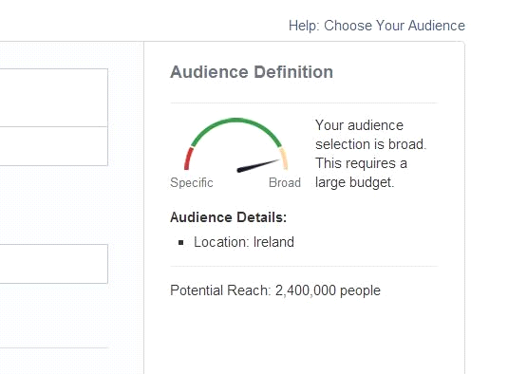This screenshot has width=508, height=374.
Task: Click the Audience Definition heading
Action: point(252,72)
